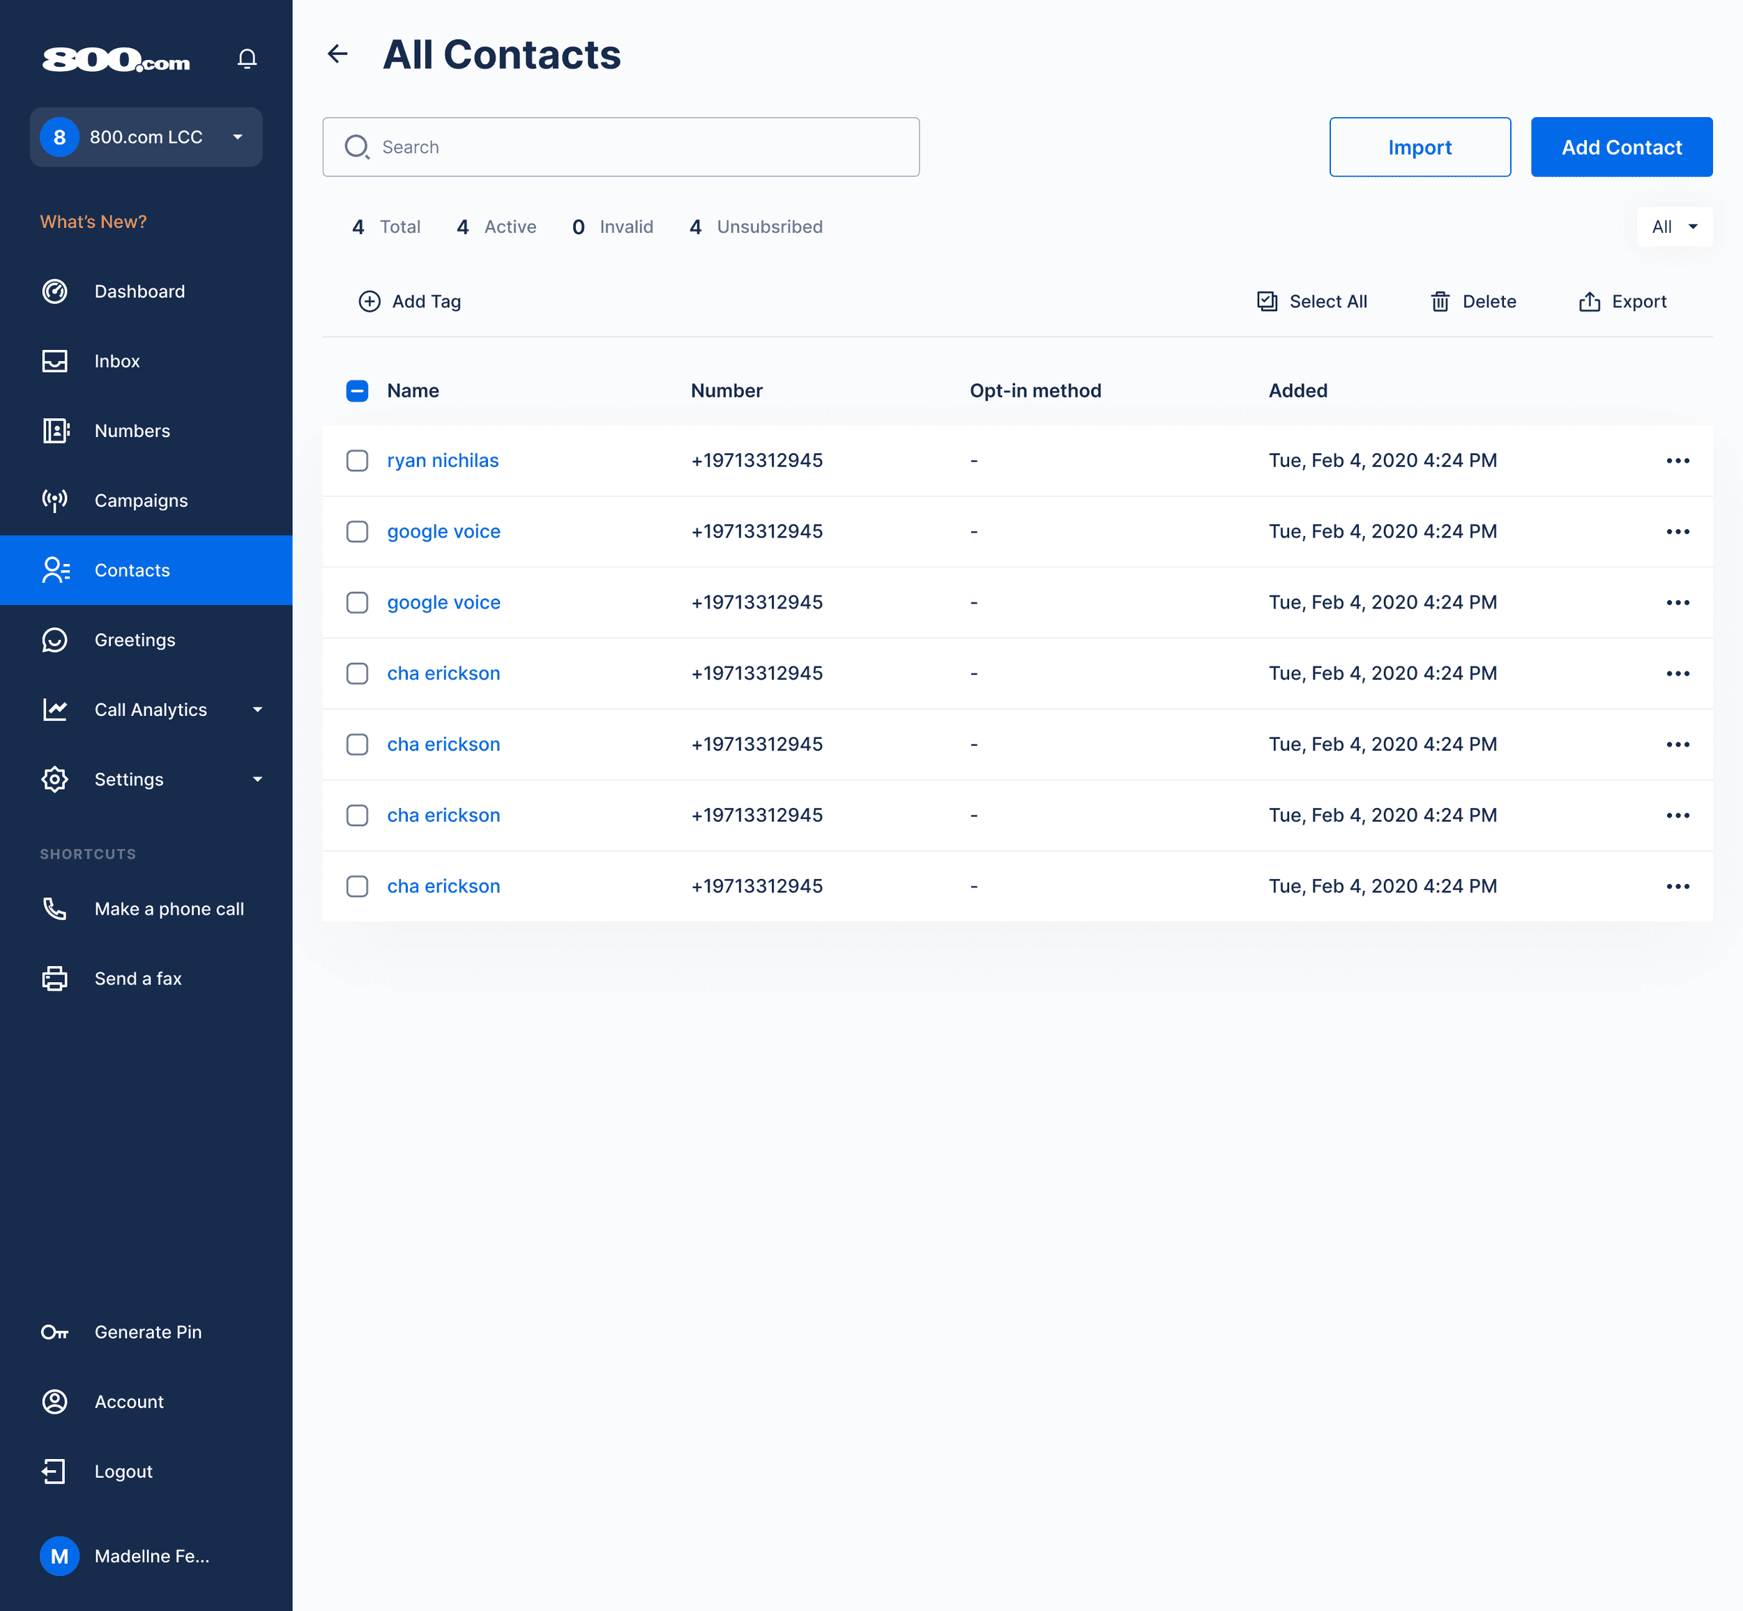Click the Select All icon button
This screenshot has height=1611, width=1743.
click(1267, 302)
